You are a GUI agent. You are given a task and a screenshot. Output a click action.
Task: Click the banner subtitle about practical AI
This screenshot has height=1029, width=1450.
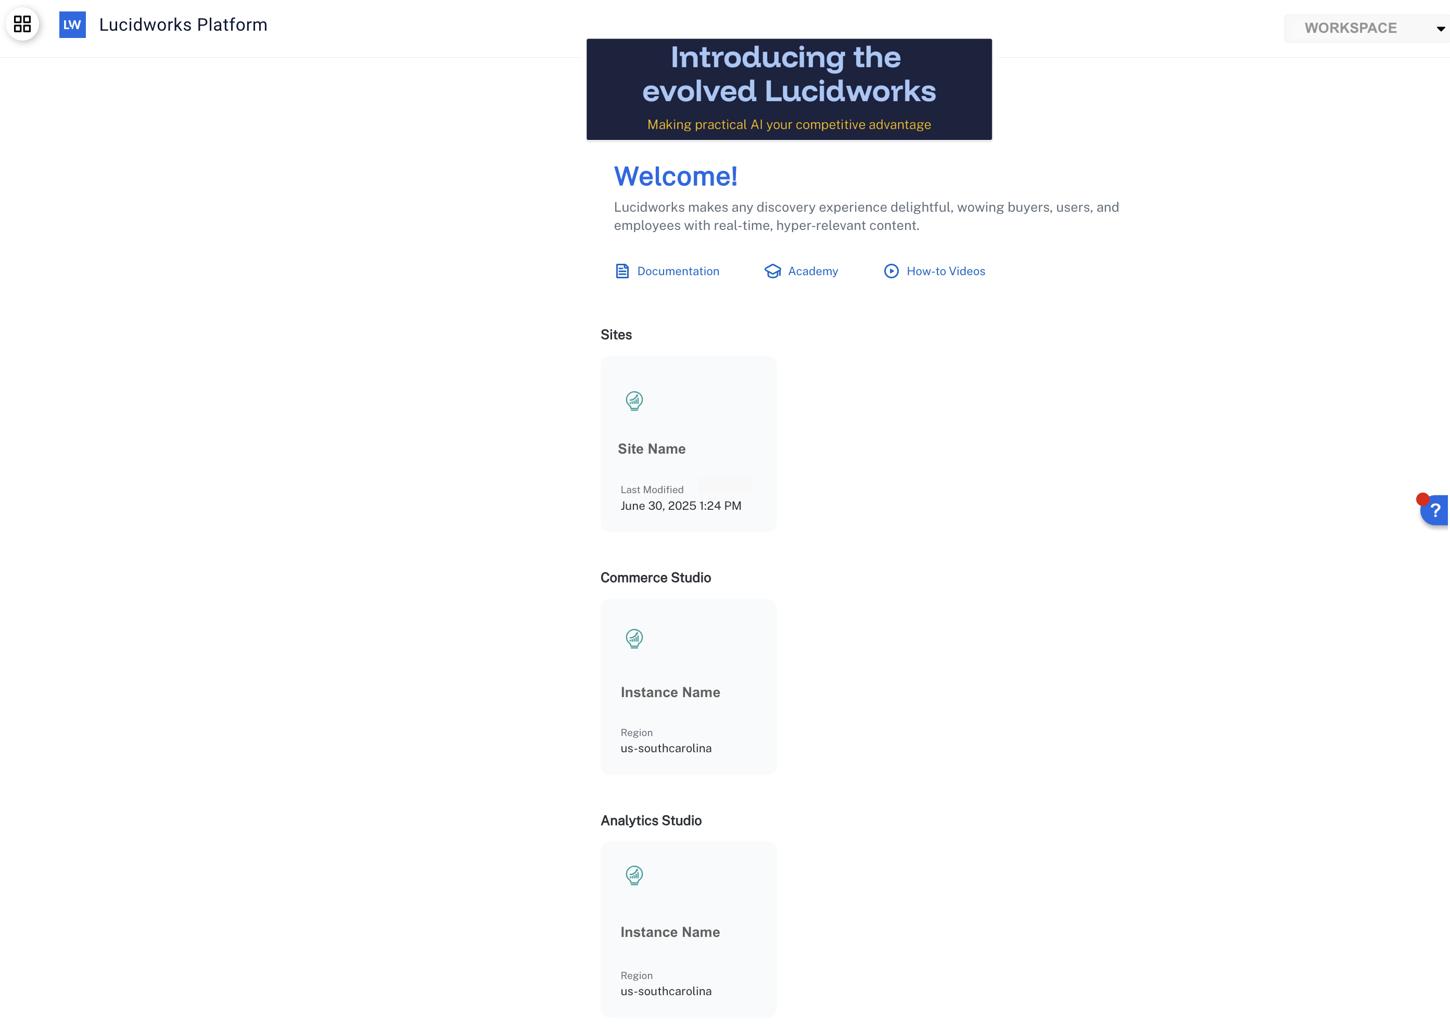(x=789, y=125)
